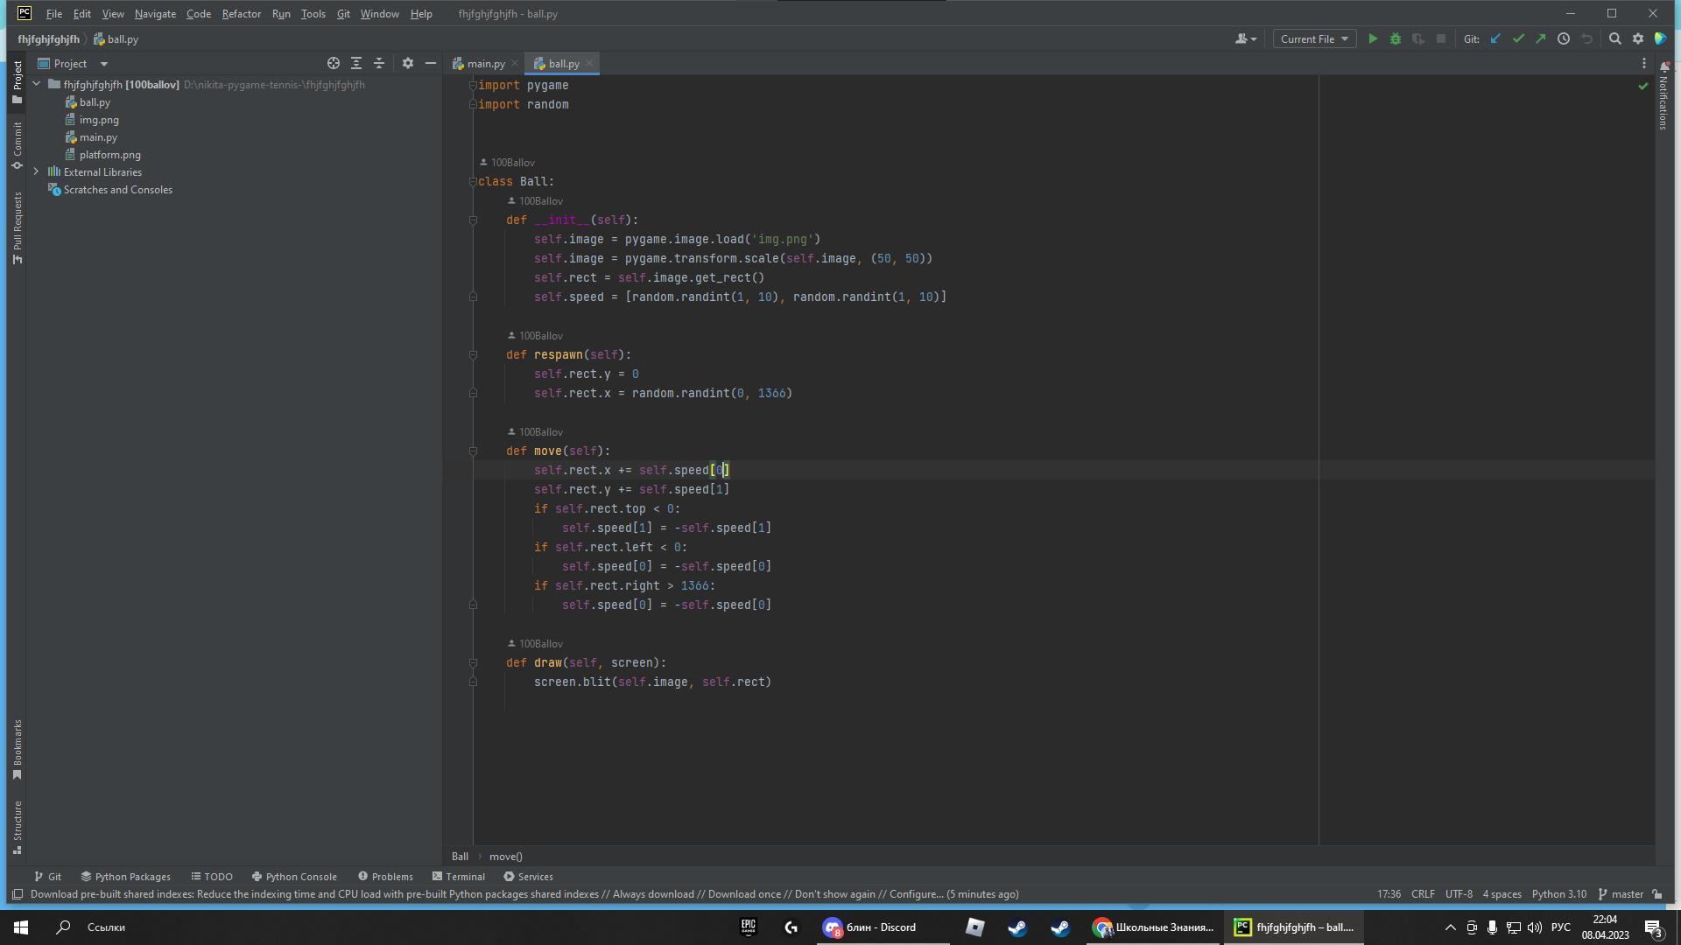The height and width of the screenshot is (945, 1681).
Task: Open Pull Requests tool window
Action: 17,228
